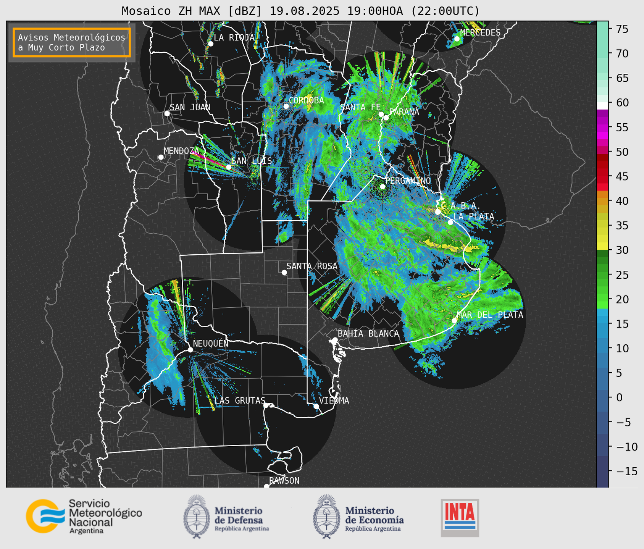Screen dimensions: 644x549
Task: Click the MAR DEL PLATA label text
Action: [490, 315]
